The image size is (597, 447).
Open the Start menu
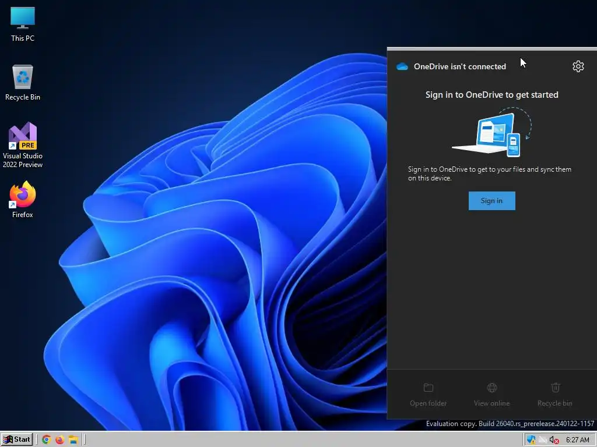click(x=16, y=439)
